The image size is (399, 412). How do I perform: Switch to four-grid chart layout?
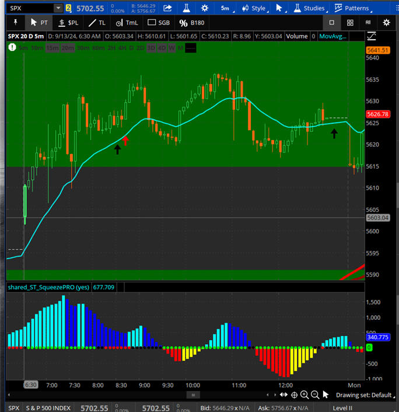(x=350, y=23)
